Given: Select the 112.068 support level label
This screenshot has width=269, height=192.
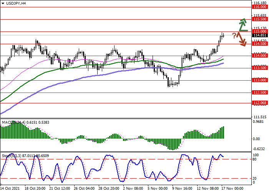Looking at the screenshot, I should 260,103.
